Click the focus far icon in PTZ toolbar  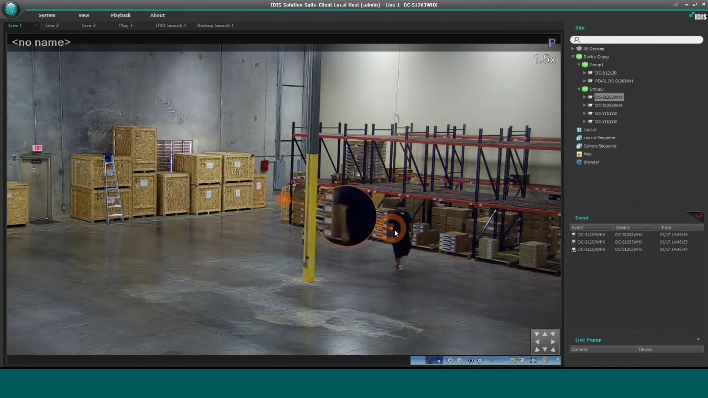coord(480,360)
